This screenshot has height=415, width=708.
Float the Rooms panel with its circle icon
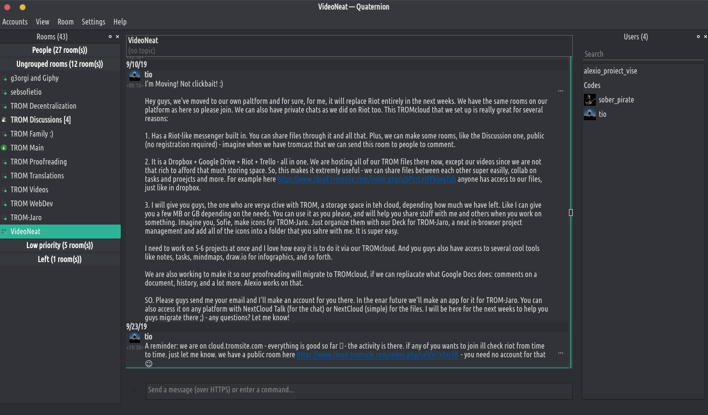[x=110, y=37]
